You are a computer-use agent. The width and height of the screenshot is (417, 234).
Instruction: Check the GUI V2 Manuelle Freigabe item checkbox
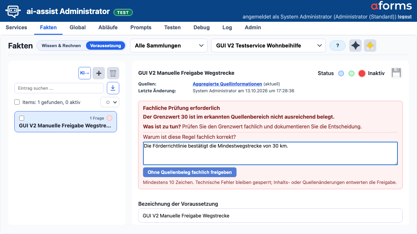point(22,118)
